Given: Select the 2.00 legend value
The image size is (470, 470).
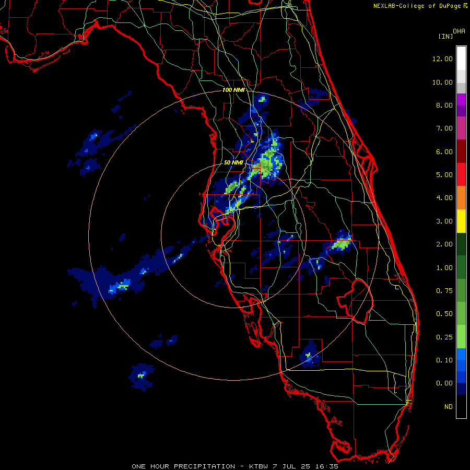Looking at the screenshot, I should coord(444,244).
